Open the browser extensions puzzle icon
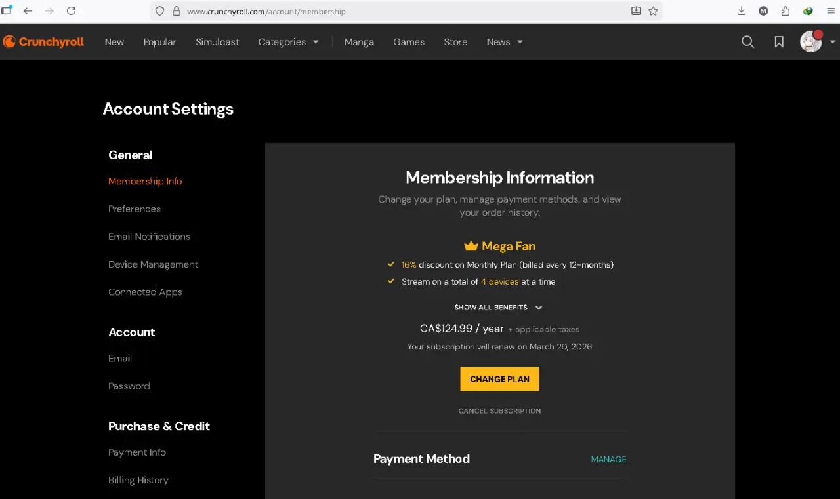 tap(786, 11)
